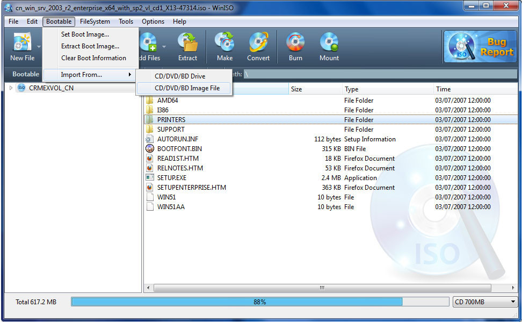
Task: Open the Help menu
Action: pos(179,22)
